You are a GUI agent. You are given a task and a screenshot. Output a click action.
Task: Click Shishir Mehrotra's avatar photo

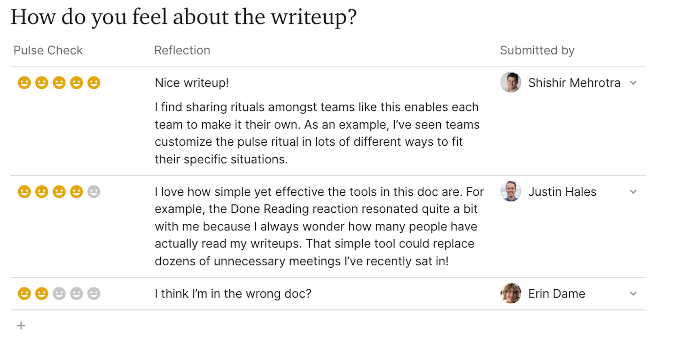(x=511, y=82)
